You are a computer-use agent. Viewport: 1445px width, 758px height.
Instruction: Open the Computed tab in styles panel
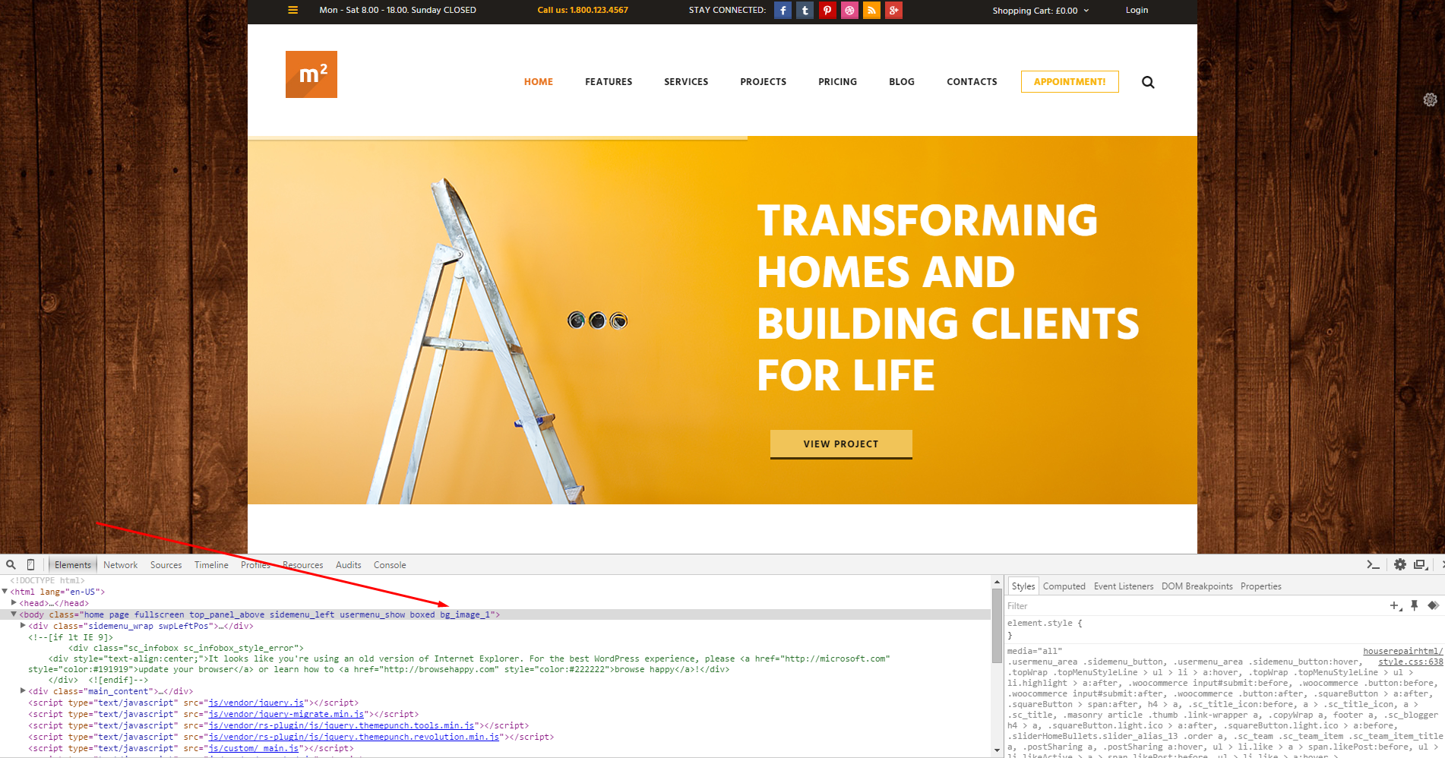point(1064,586)
